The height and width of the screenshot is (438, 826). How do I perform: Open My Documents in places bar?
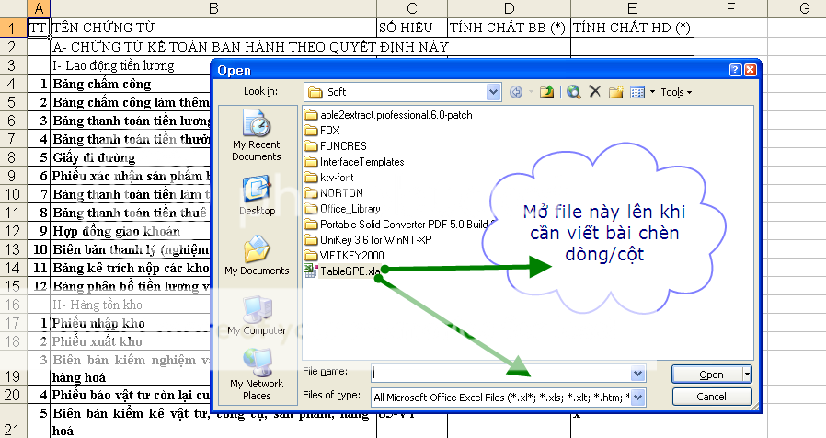tap(257, 255)
